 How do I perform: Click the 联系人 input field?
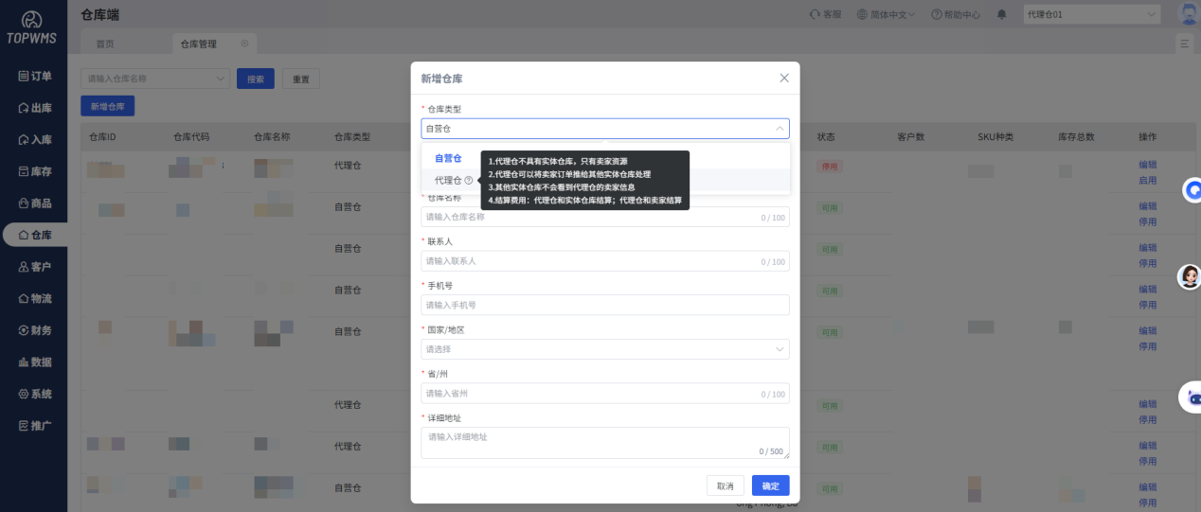click(604, 261)
